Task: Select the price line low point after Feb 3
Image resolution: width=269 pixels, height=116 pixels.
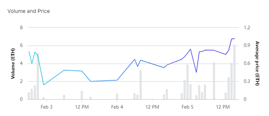Action: (44, 85)
